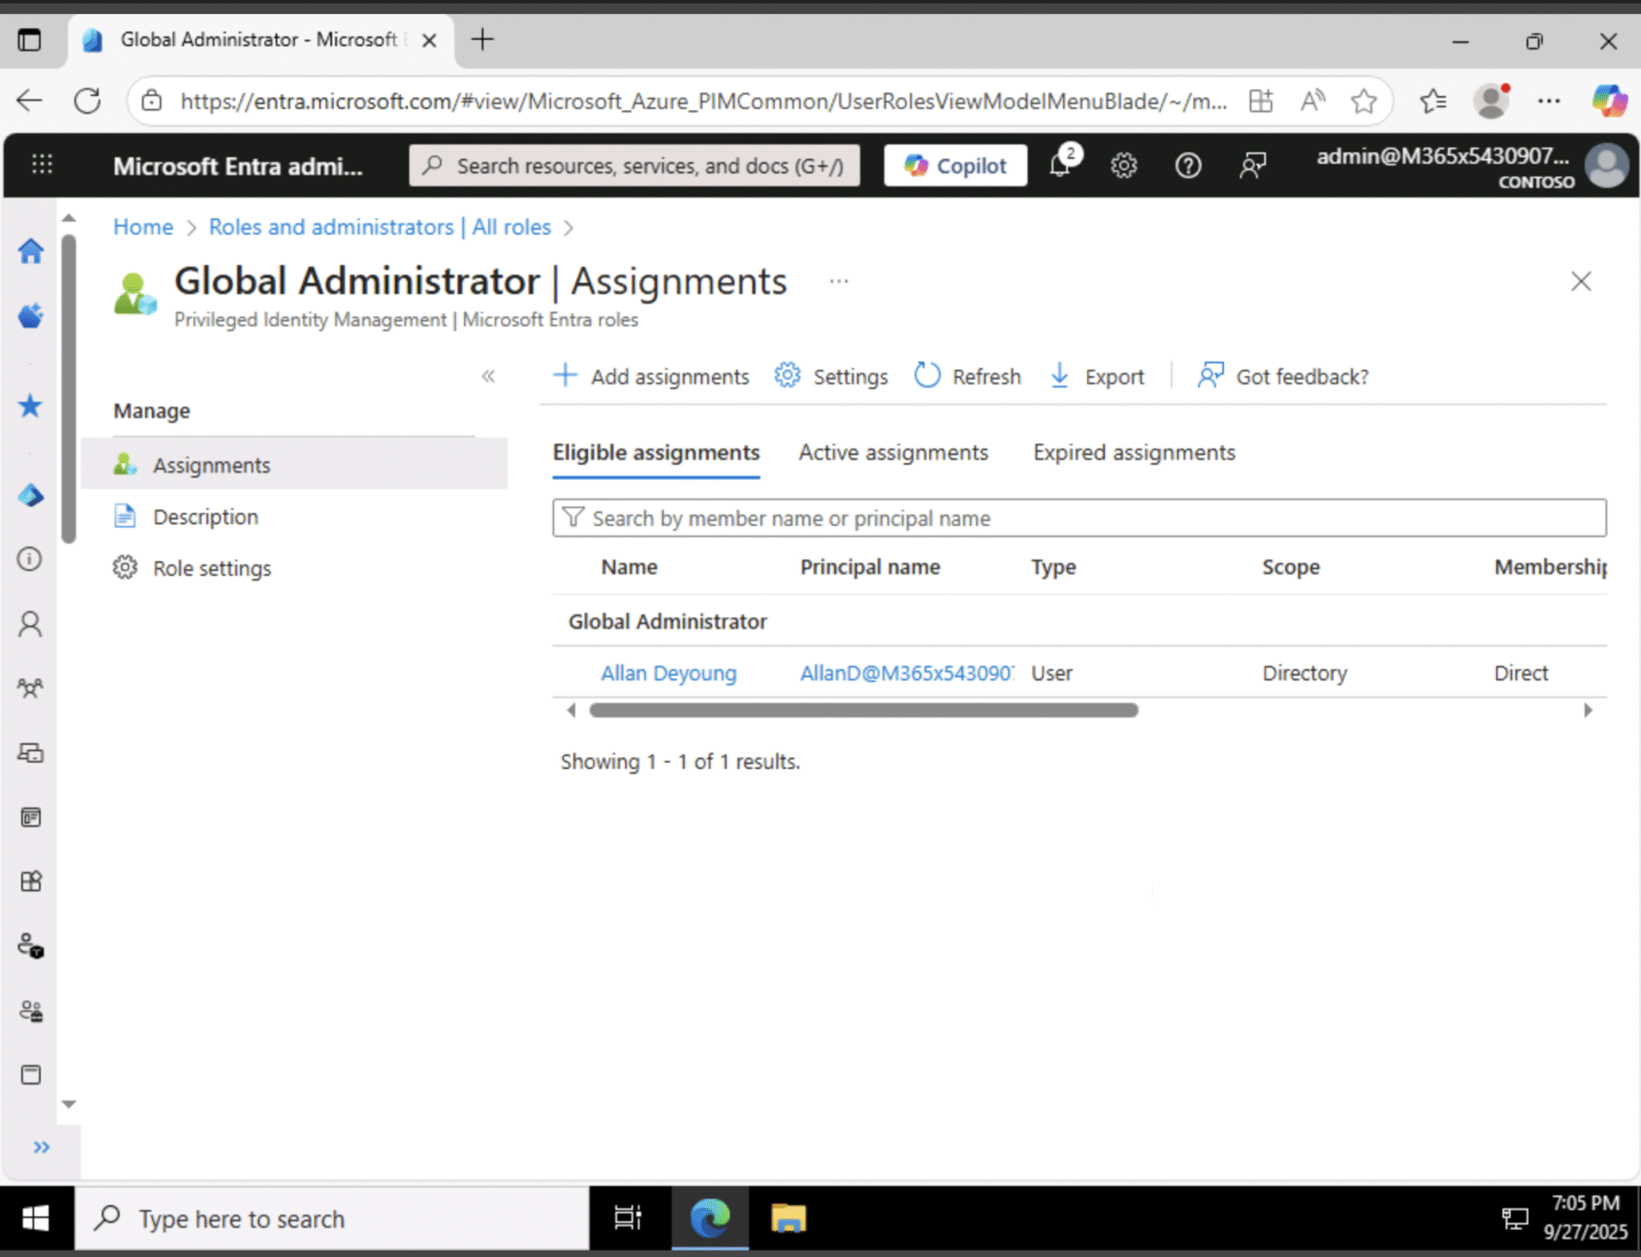Open the Users icon in left navigation
Viewport: 1641px width, 1257px height.
pos(31,624)
